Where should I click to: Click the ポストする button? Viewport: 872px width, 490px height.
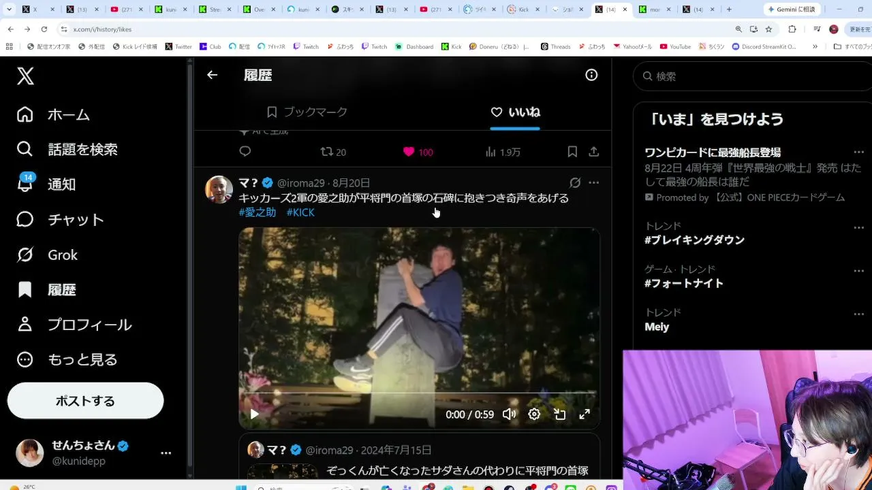[x=85, y=401]
